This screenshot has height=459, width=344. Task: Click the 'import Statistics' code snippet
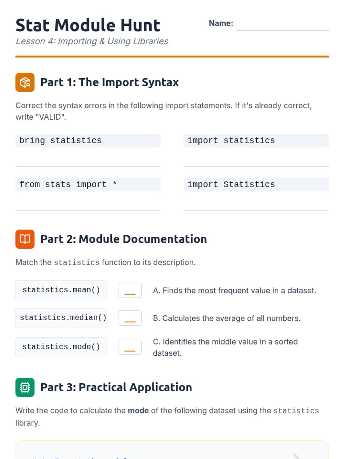[256, 184]
